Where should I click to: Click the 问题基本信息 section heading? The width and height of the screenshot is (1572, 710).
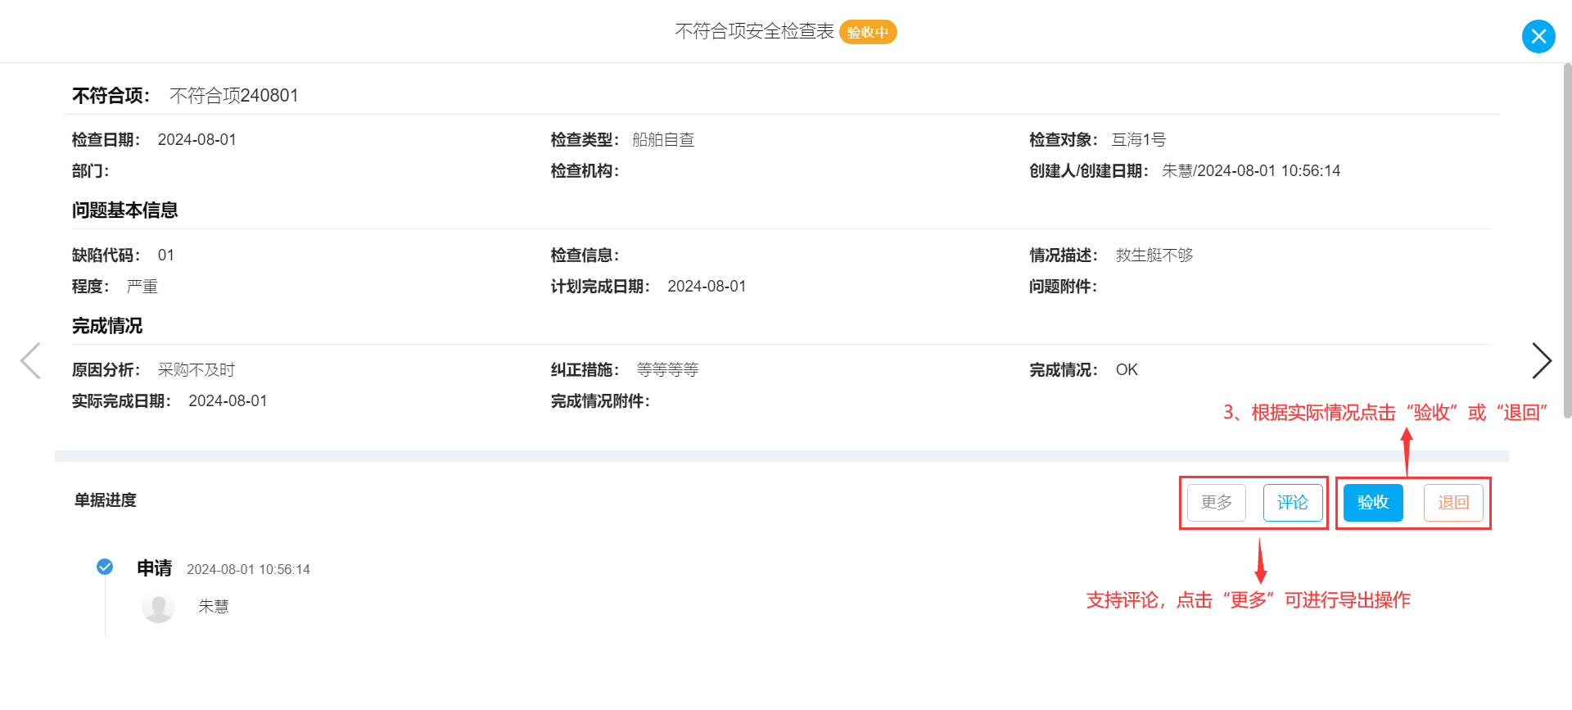[x=124, y=210]
